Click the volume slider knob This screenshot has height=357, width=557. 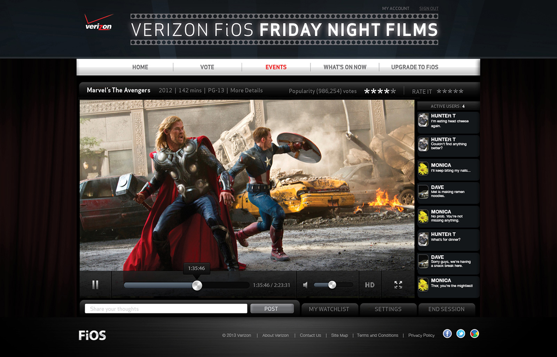(x=332, y=285)
